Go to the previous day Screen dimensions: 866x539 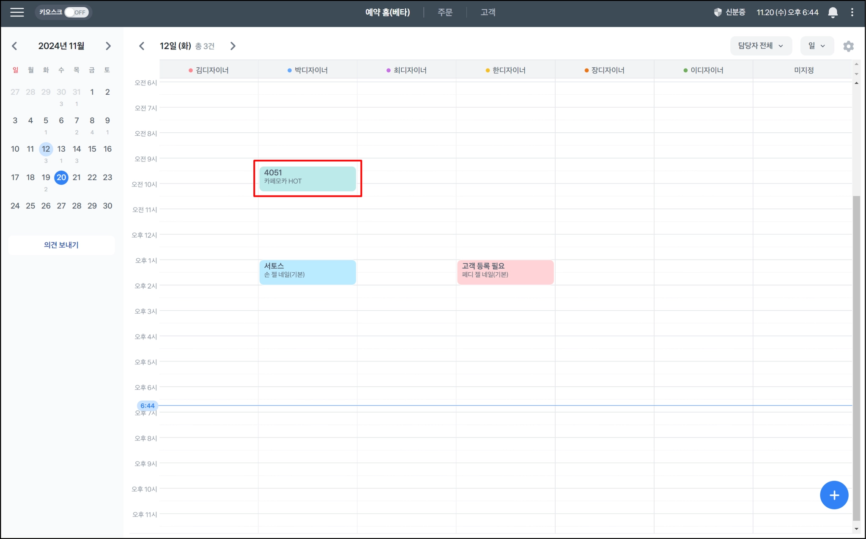click(142, 46)
